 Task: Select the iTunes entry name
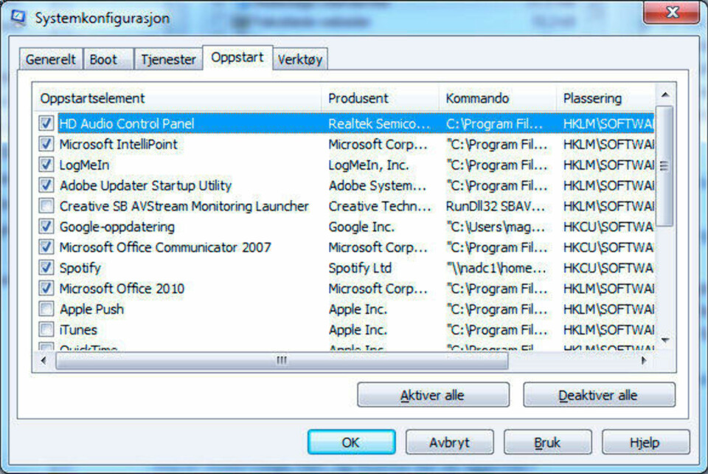point(78,330)
